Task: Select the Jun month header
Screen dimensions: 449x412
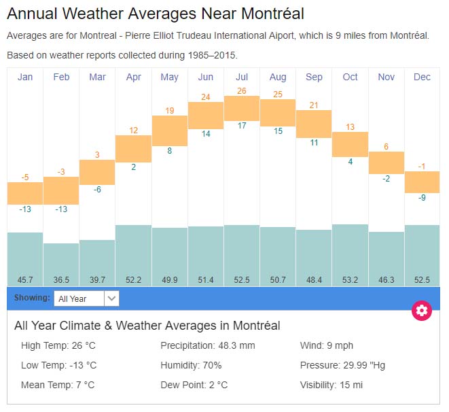Action: point(205,77)
